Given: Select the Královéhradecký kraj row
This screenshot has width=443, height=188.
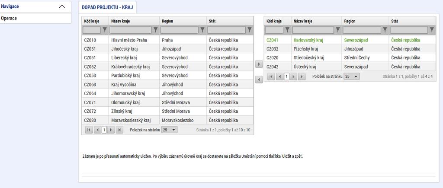Looking at the screenshot, I should pos(167,67).
